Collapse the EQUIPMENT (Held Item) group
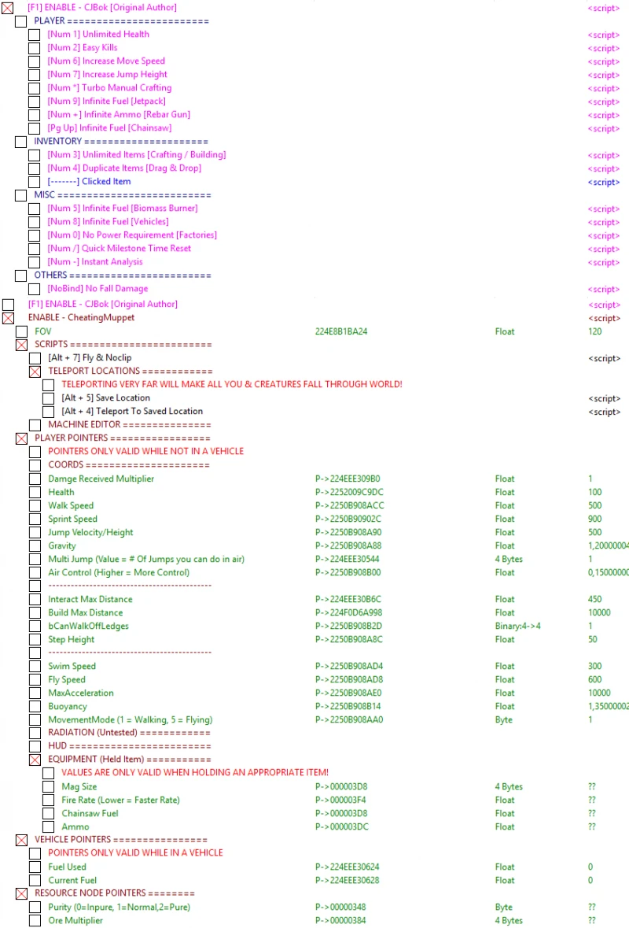This screenshot has width=629, height=928. pos(35,760)
